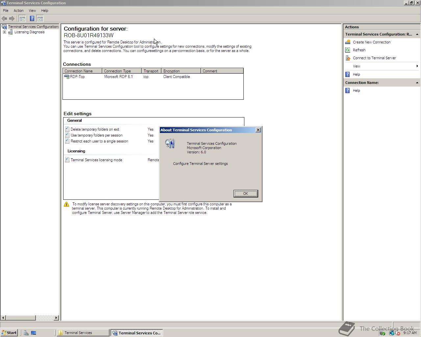Screen dimensions: 421x337
Task: Click the Transport column header
Action: [x=152, y=71]
